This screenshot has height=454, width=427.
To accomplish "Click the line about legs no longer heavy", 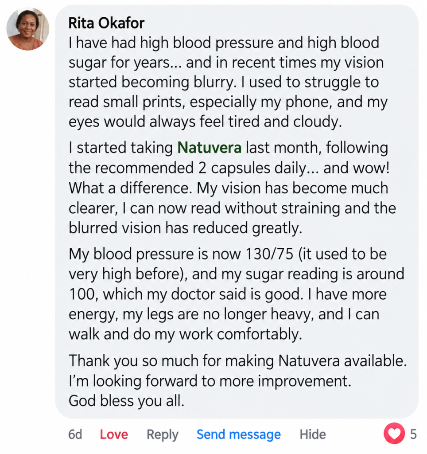I will click(x=224, y=314).
